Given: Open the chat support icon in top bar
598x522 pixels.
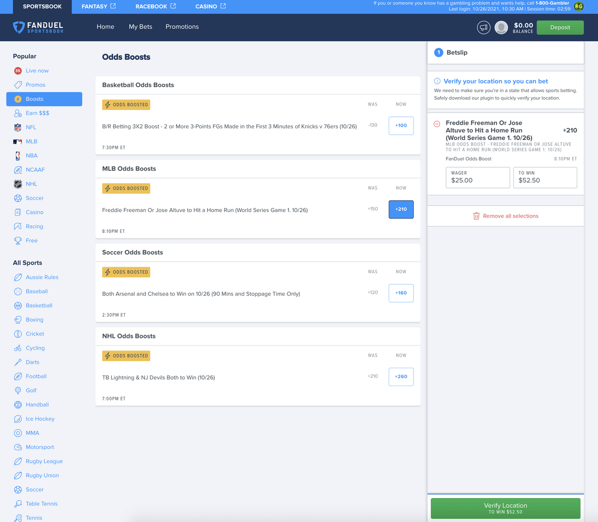Looking at the screenshot, I should (x=483, y=27).
